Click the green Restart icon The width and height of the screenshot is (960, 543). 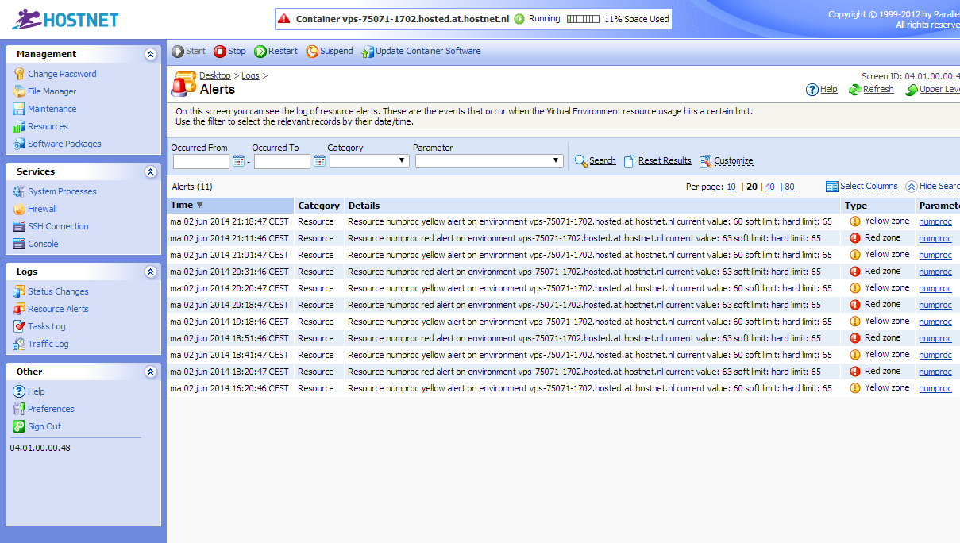pos(260,52)
